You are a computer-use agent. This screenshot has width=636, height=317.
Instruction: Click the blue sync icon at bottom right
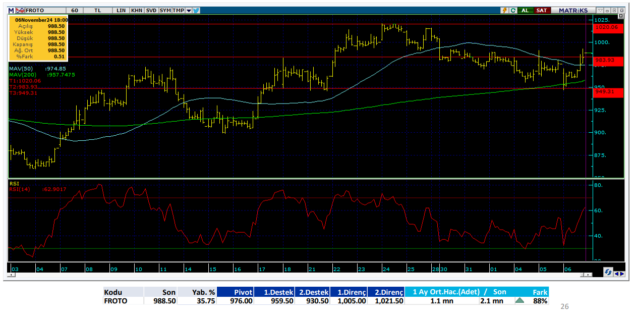(x=608, y=272)
